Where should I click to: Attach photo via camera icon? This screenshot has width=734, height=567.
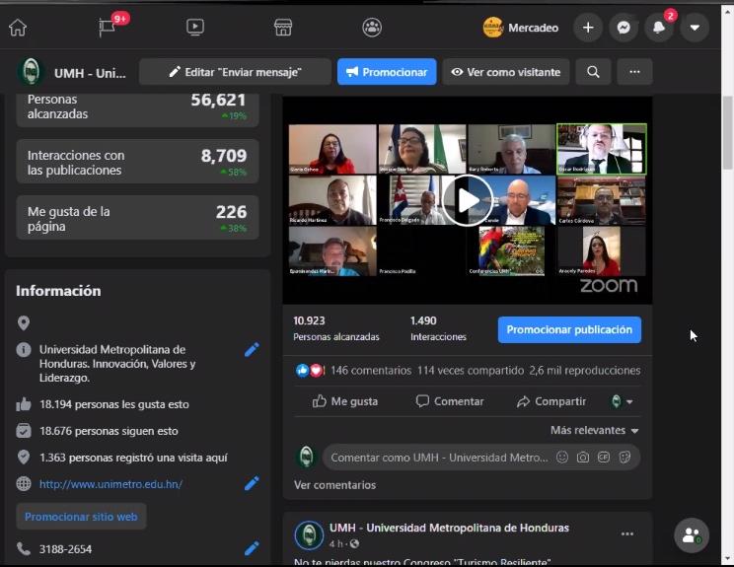pyautogui.click(x=583, y=458)
